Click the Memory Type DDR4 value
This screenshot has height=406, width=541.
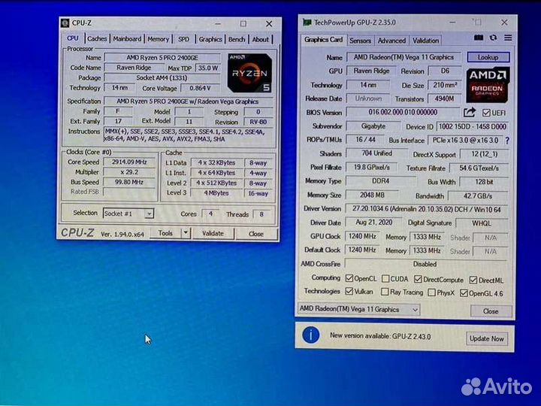(x=380, y=181)
